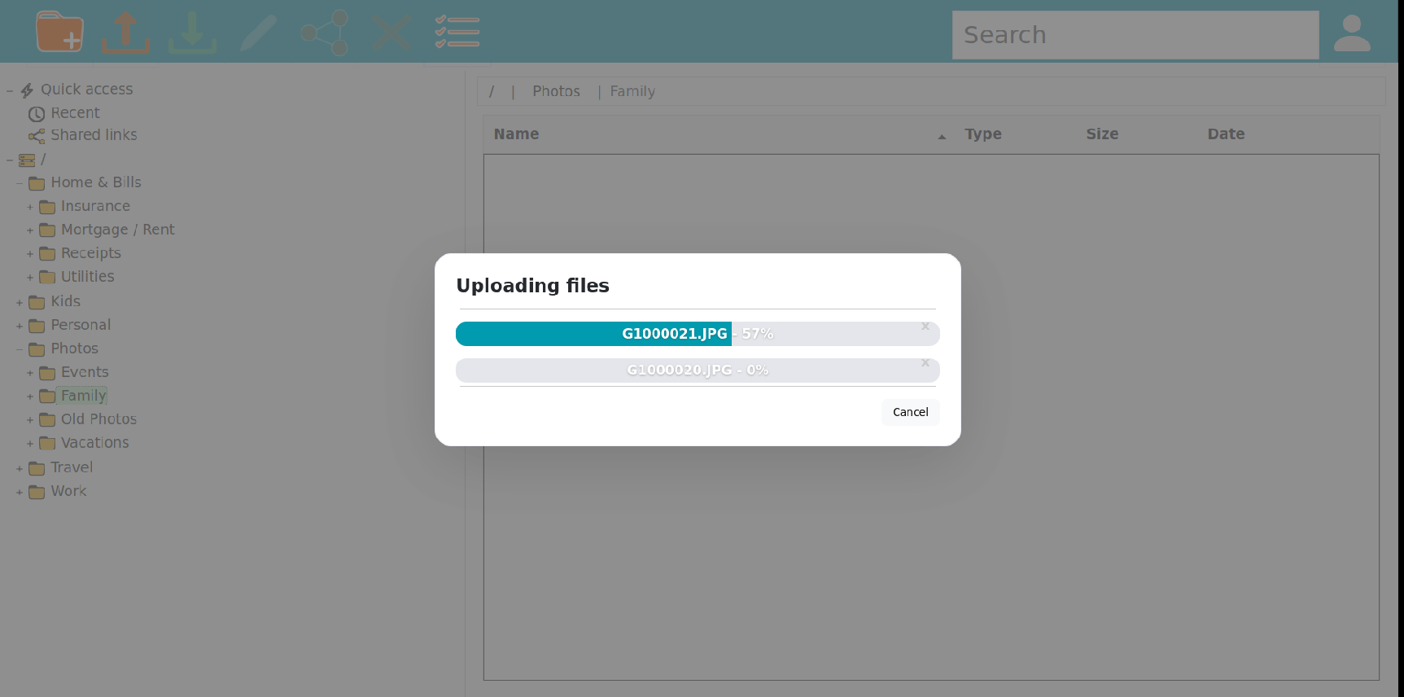
Task: Go to Photos in the breadcrumb path
Action: tap(556, 91)
